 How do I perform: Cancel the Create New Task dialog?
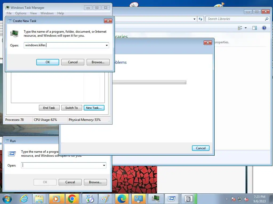pyautogui.click(x=73, y=62)
